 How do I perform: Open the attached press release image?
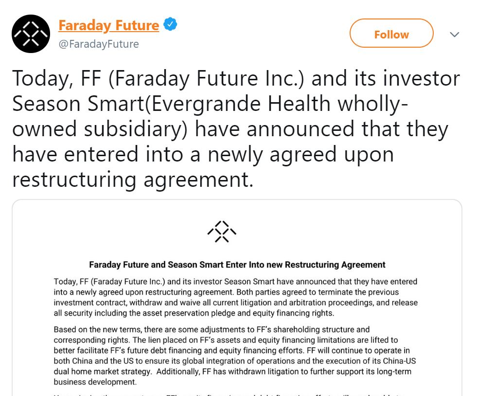[x=237, y=298]
